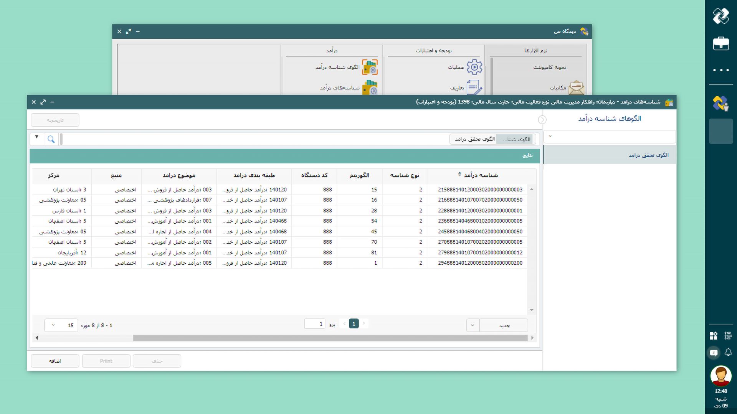The height and width of the screenshot is (414, 737).
Task: Collapse the الگوهای شناسه درآمد side panel
Action: pos(542,120)
